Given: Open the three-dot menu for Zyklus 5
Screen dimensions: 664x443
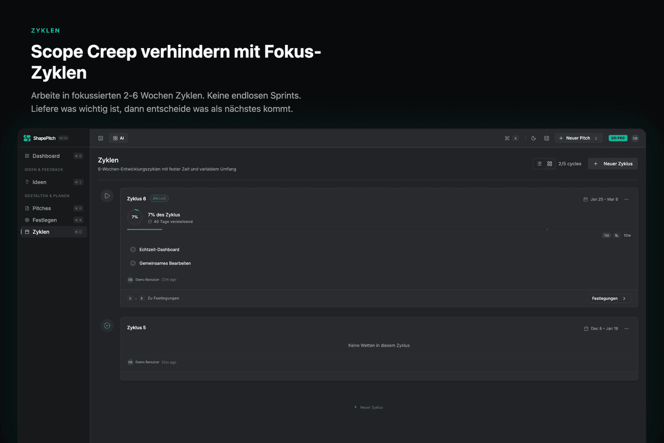Looking at the screenshot, I should click(626, 328).
